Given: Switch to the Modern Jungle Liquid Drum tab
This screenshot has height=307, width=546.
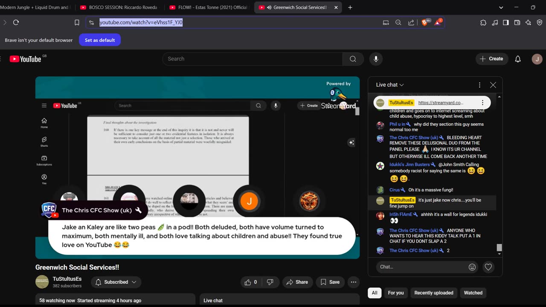Looking at the screenshot, I should 36,7.
